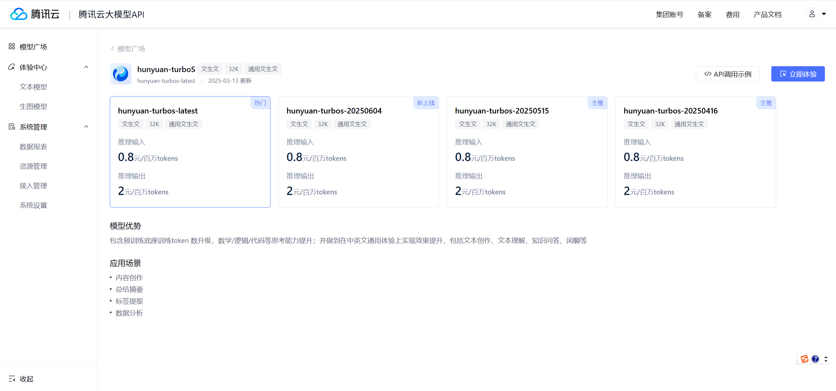Collapse sidebar using the 收起 icon
Screen dimensions: 836x391
[12, 379]
